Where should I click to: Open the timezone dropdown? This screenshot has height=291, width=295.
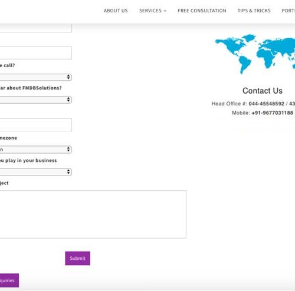click(x=35, y=150)
